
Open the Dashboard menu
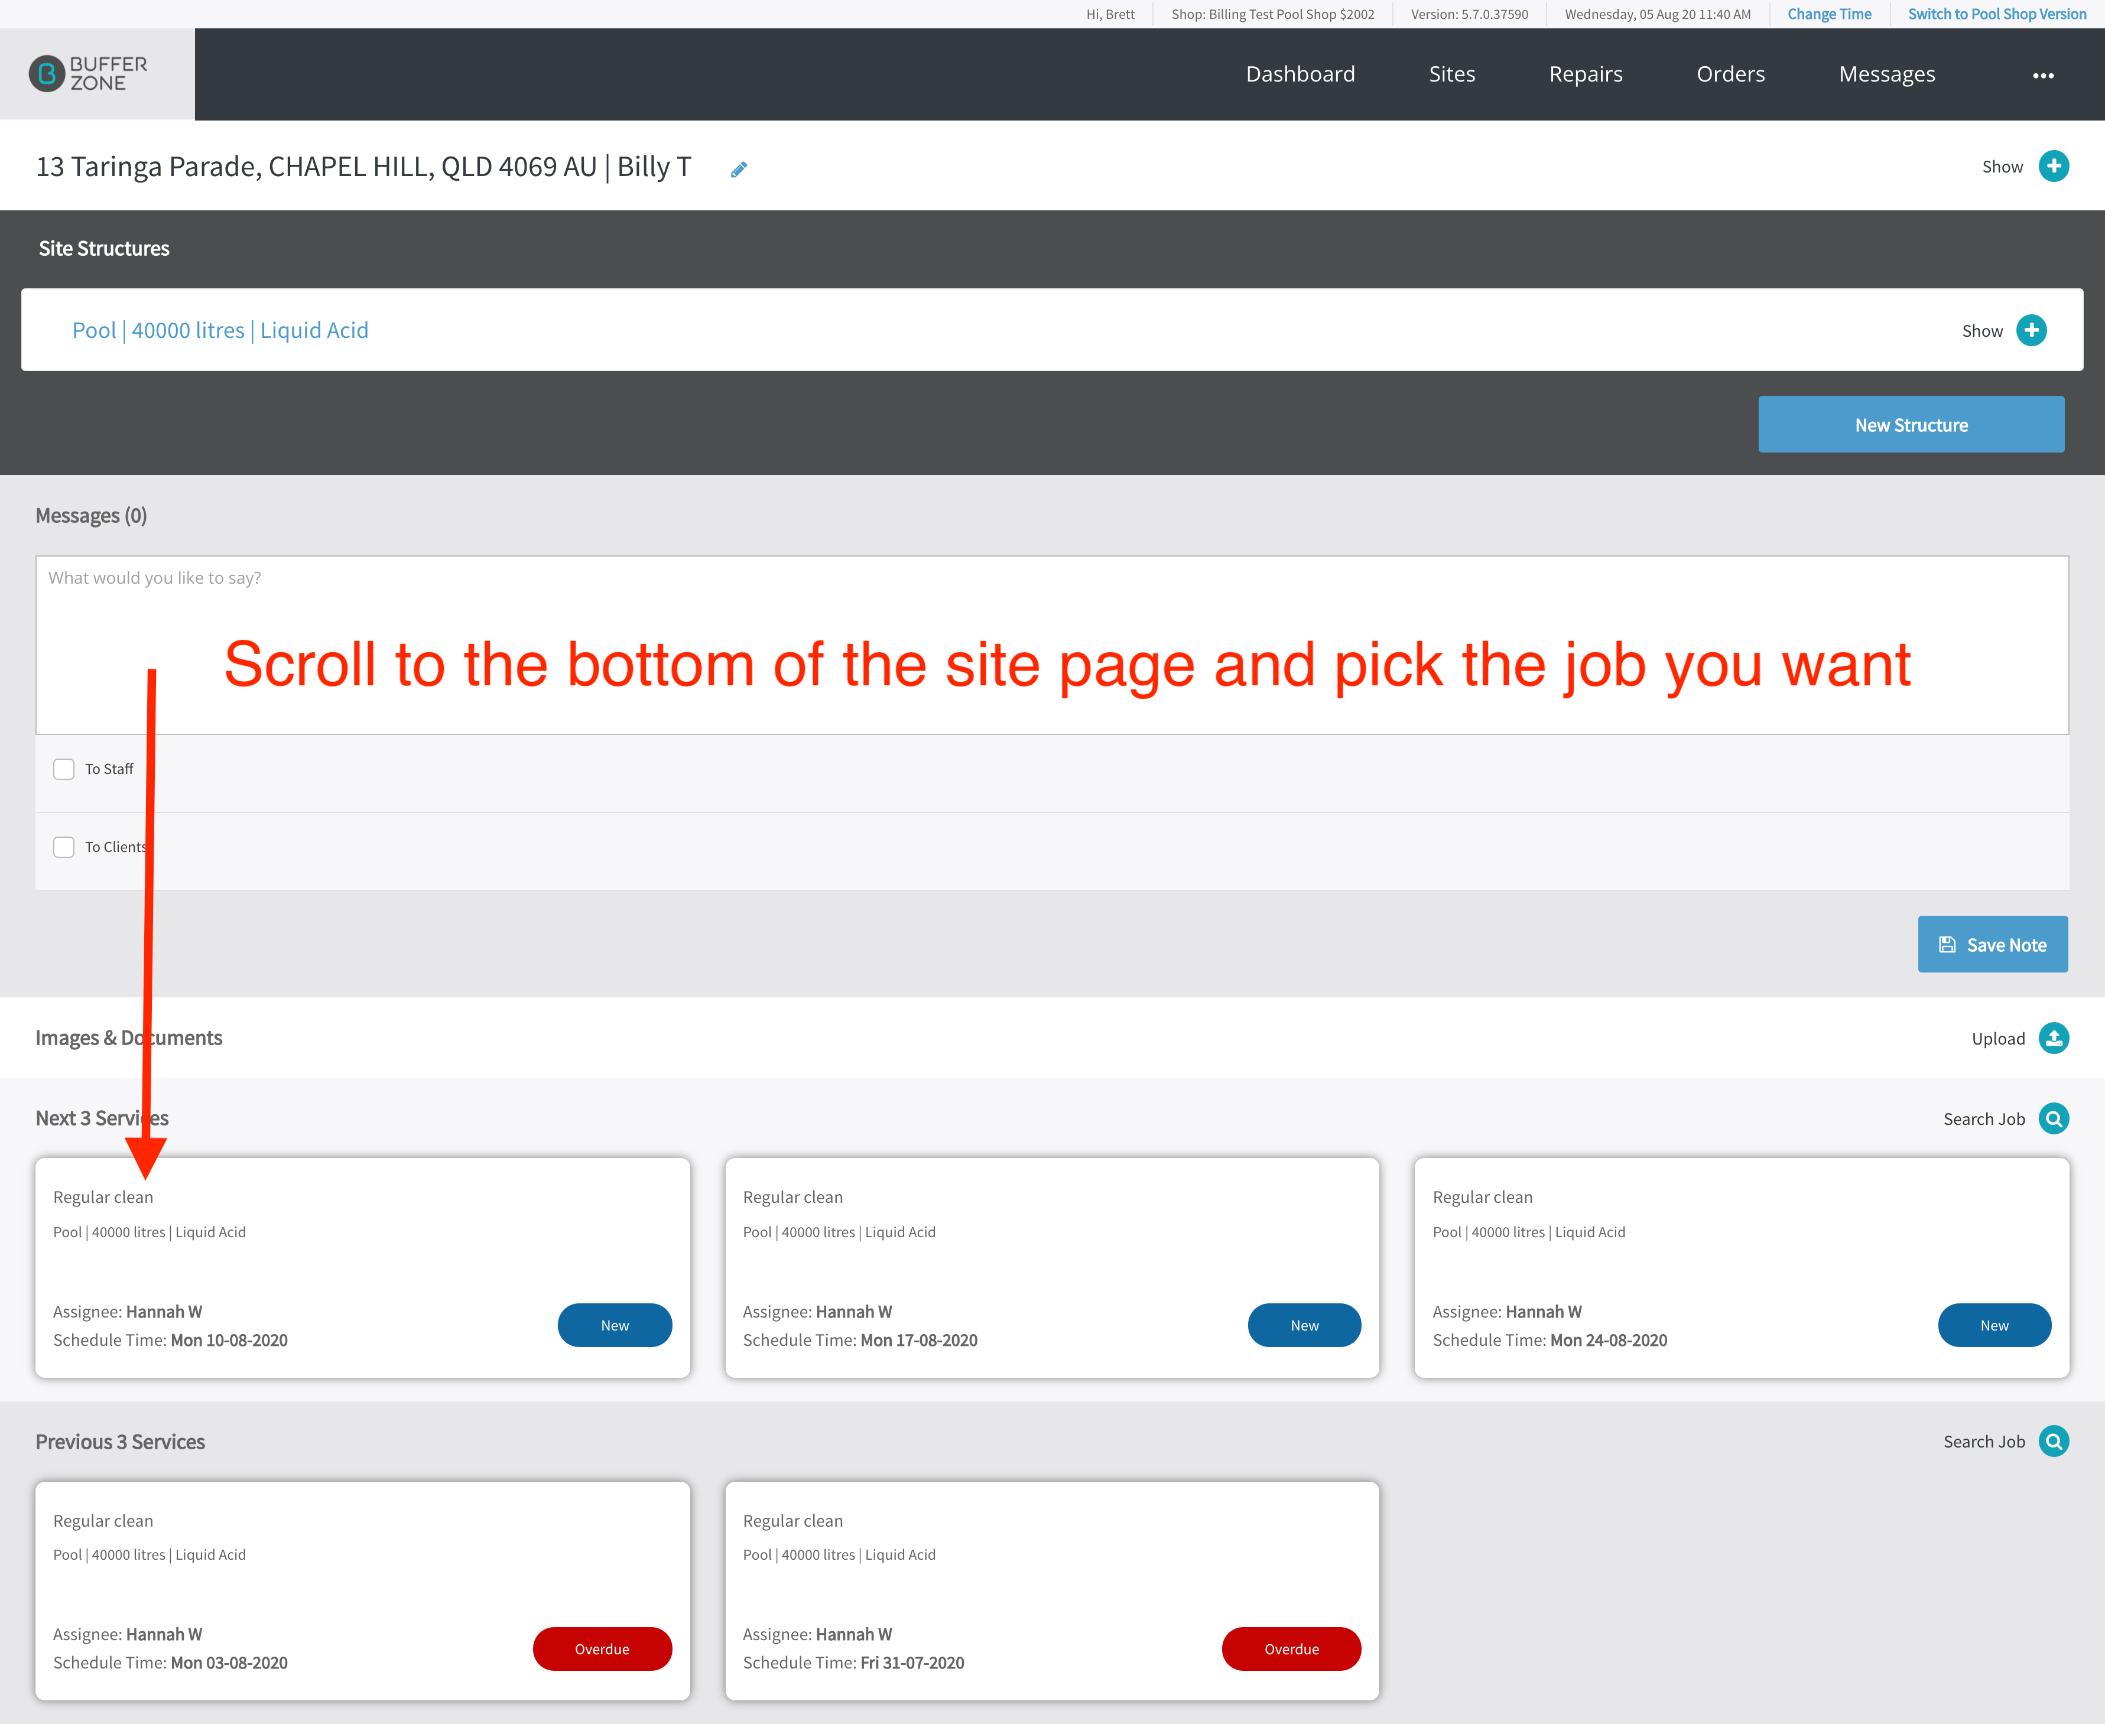[x=1300, y=74]
